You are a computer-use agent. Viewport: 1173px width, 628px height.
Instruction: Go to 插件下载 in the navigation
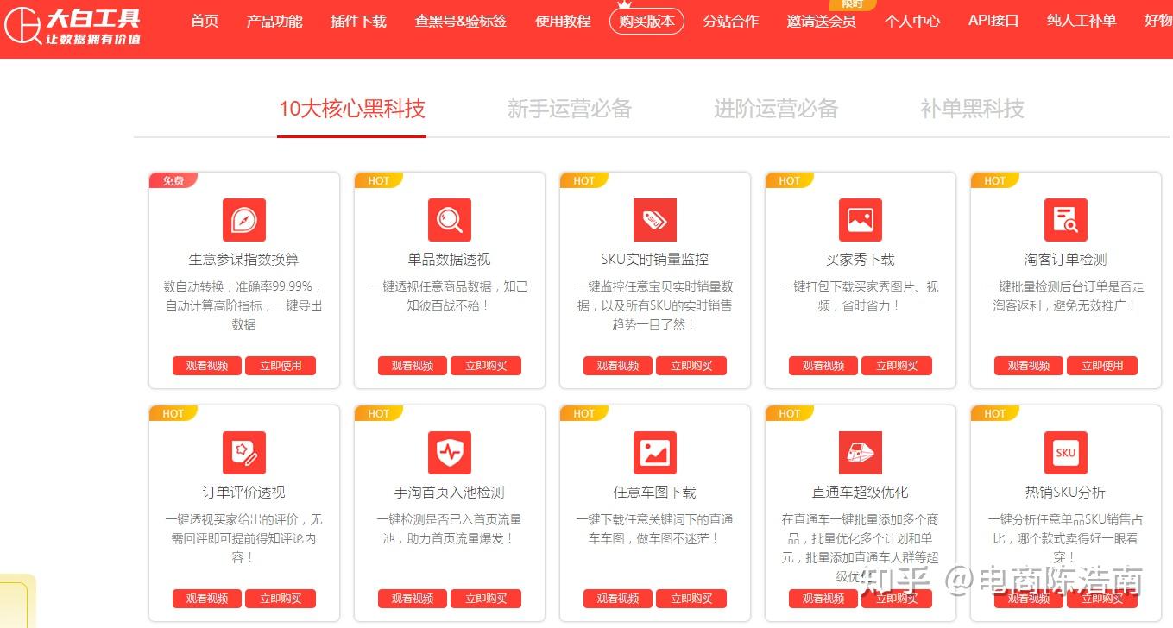358,21
